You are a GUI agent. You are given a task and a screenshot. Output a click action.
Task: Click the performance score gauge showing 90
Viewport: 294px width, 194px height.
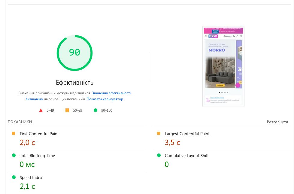tap(74, 53)
